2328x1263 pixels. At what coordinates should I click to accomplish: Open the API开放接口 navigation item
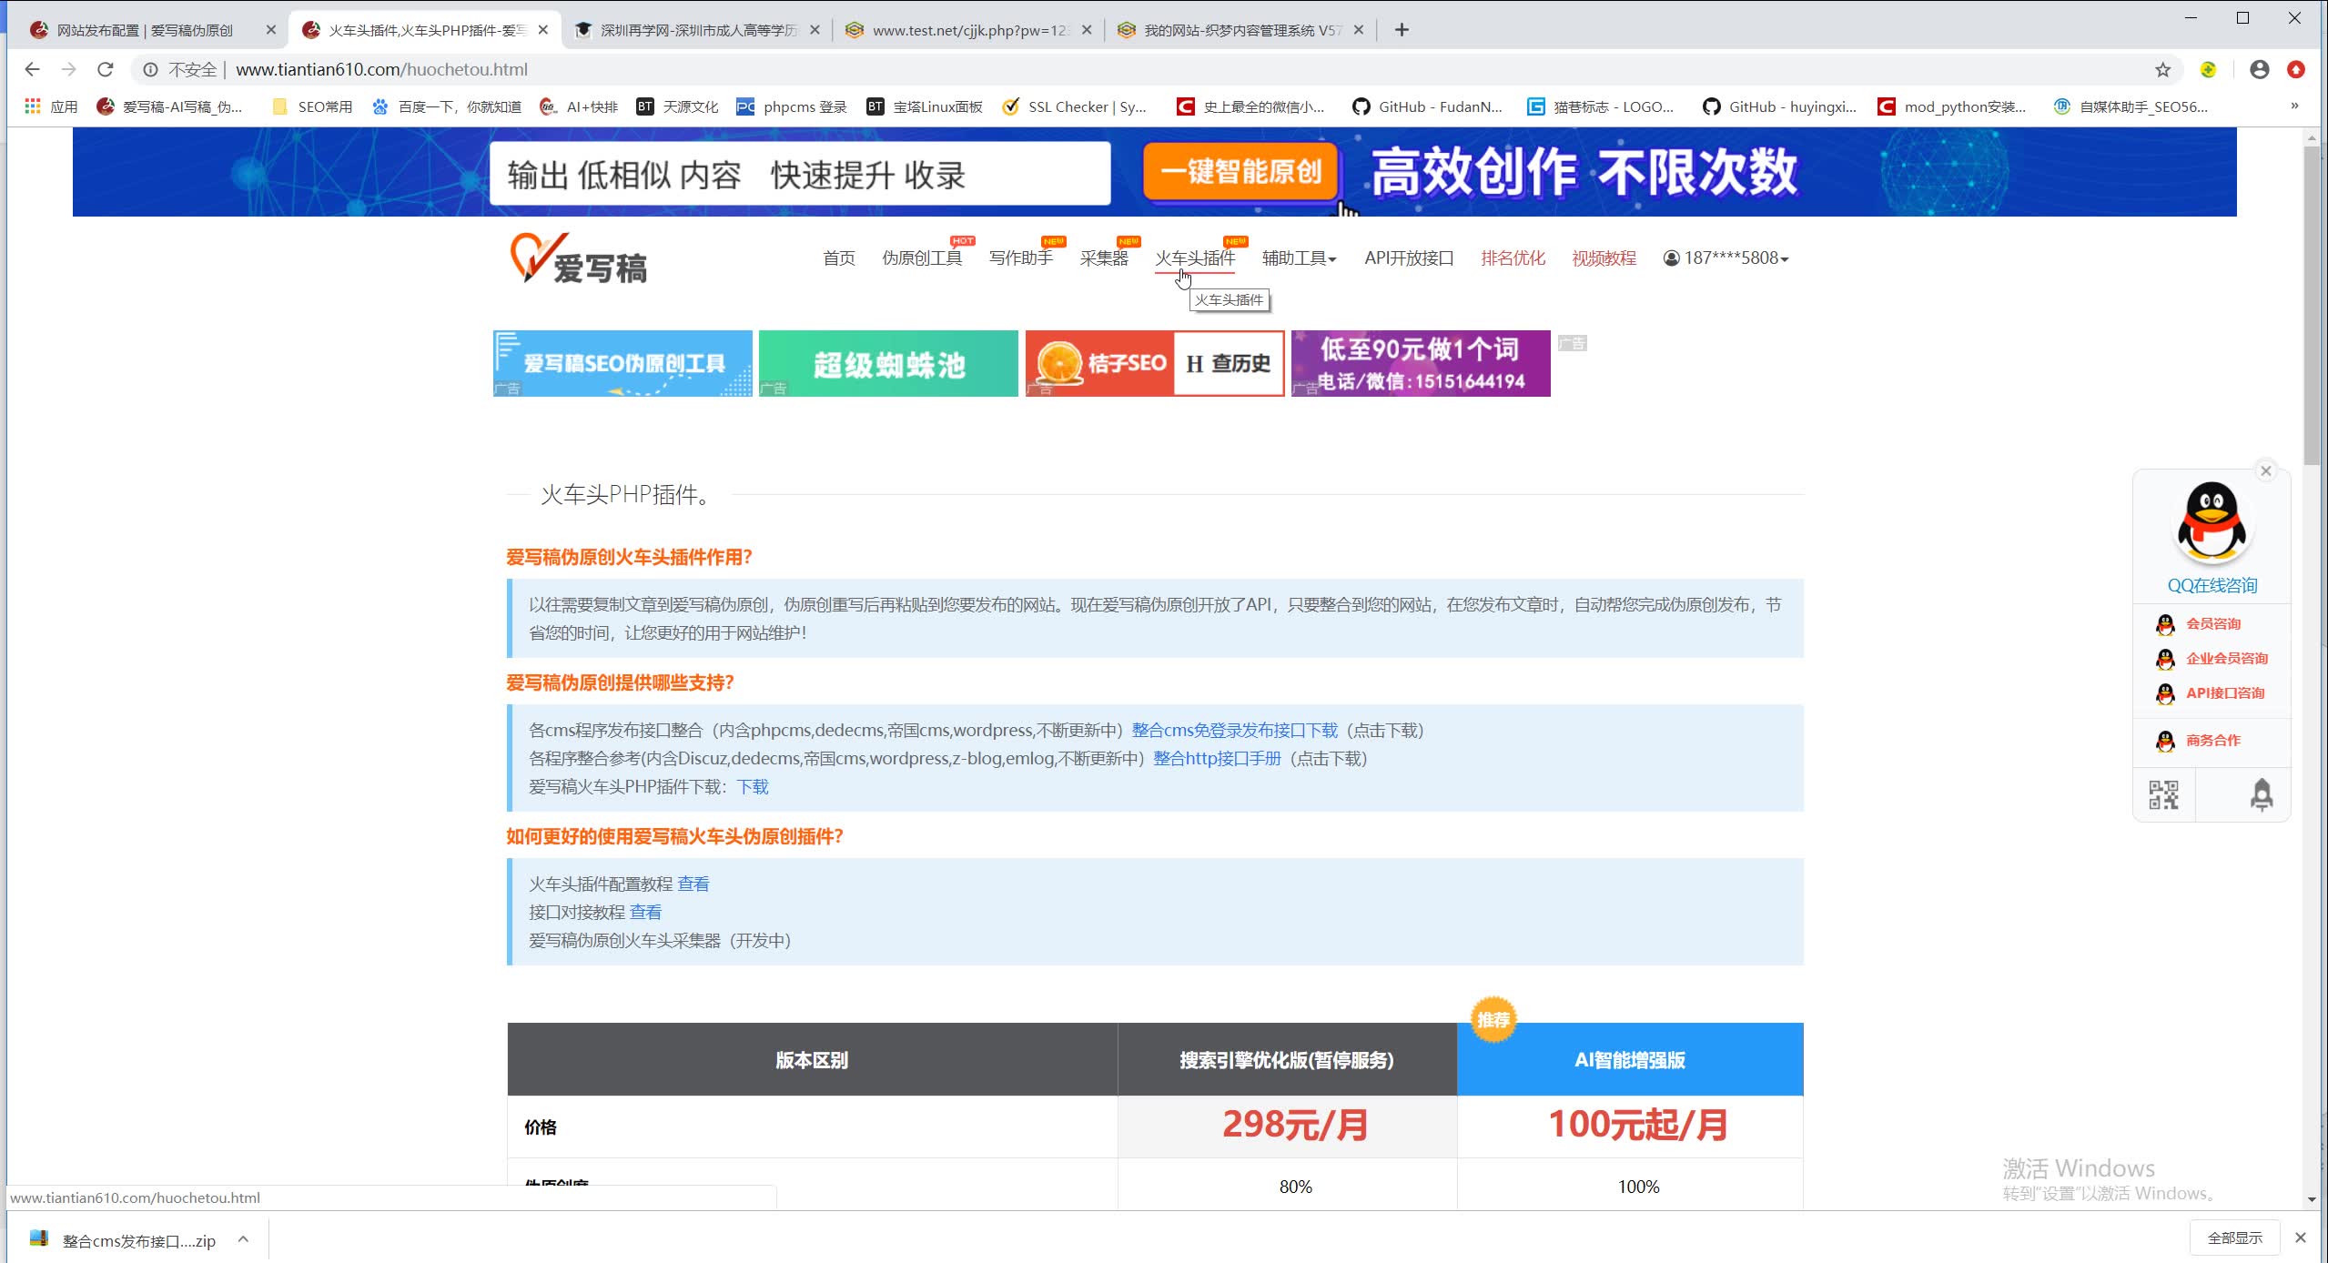pyautogui.click(x=1408, y=258)
